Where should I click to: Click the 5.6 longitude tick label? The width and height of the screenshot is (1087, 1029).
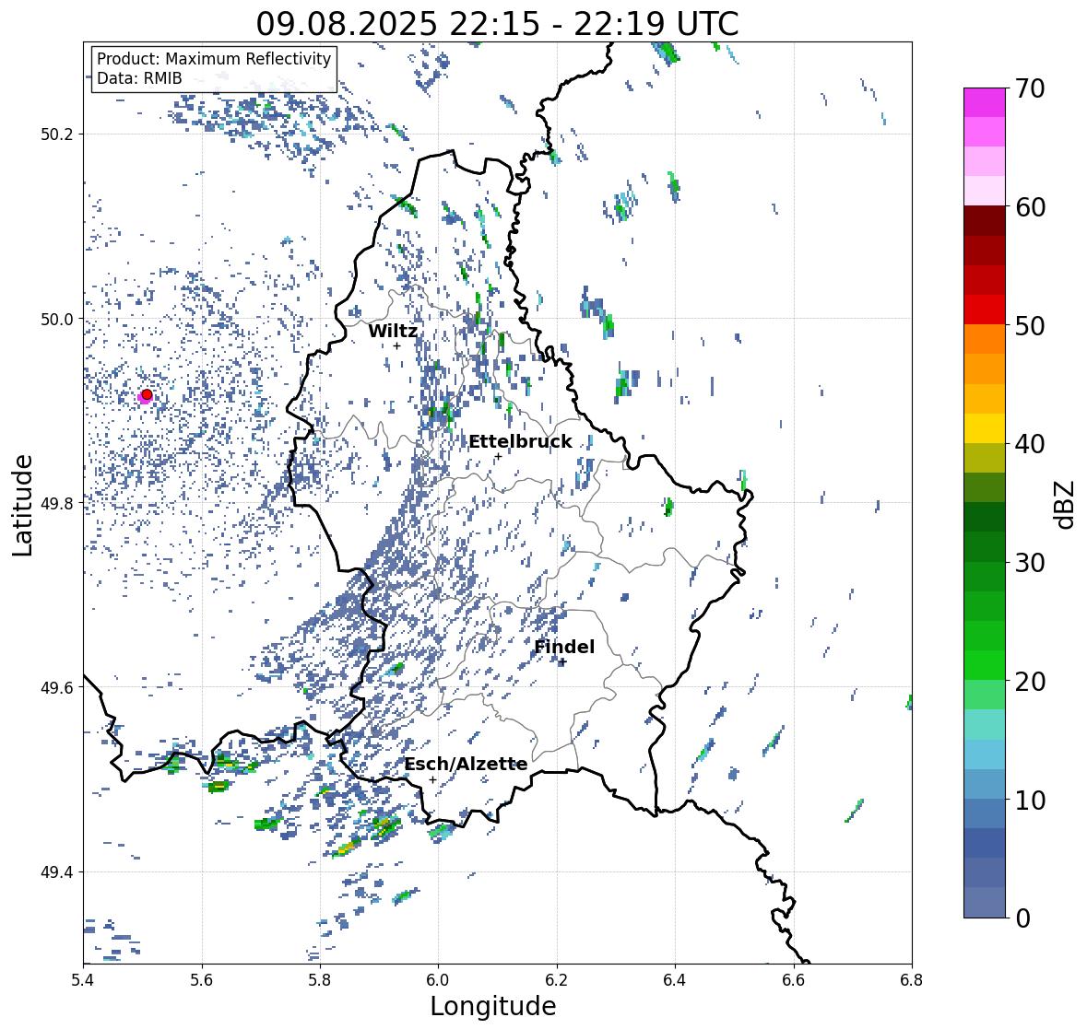pos(202,980)
